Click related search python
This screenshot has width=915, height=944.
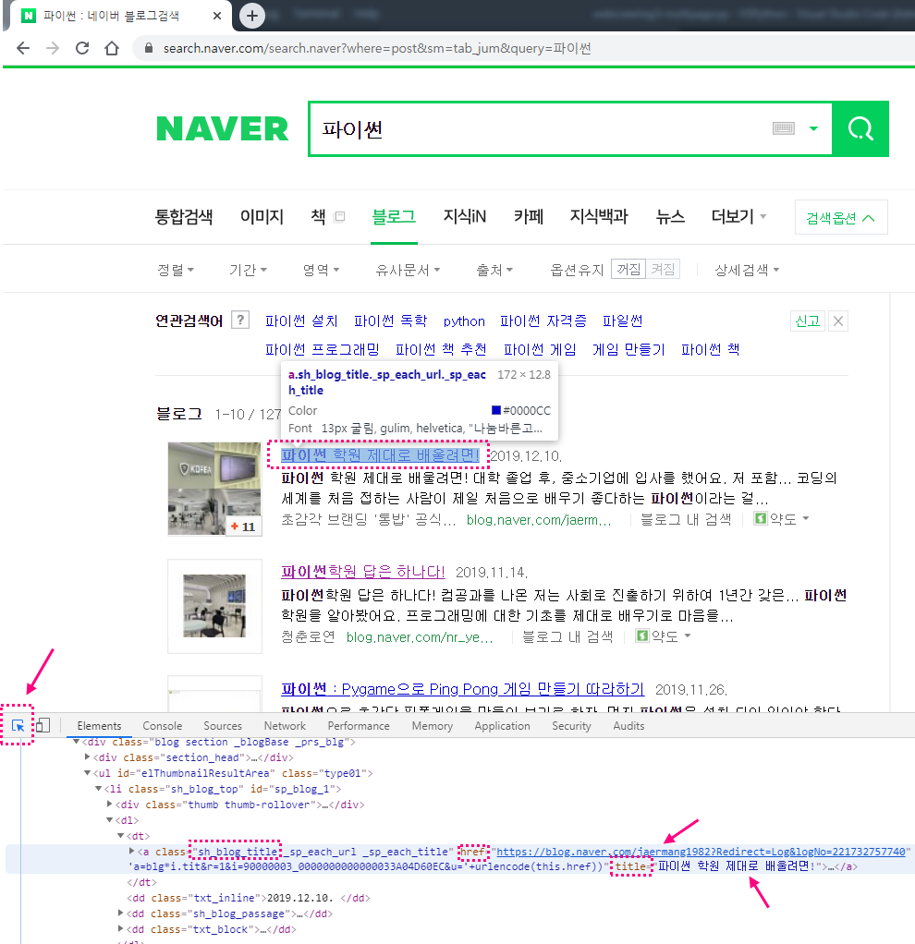coord(464,321)
